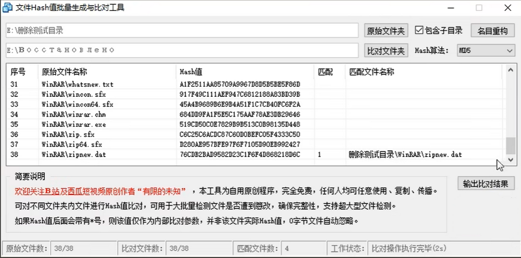Close the Hash tool window
The width and height of the screenshot is (521, 258).
506,8
